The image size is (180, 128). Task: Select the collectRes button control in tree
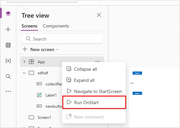(x=54, y=84)
